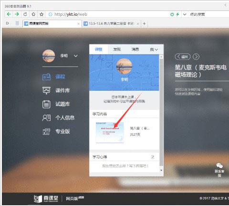Switch to the 消息 tab

(x=135, y=49)
